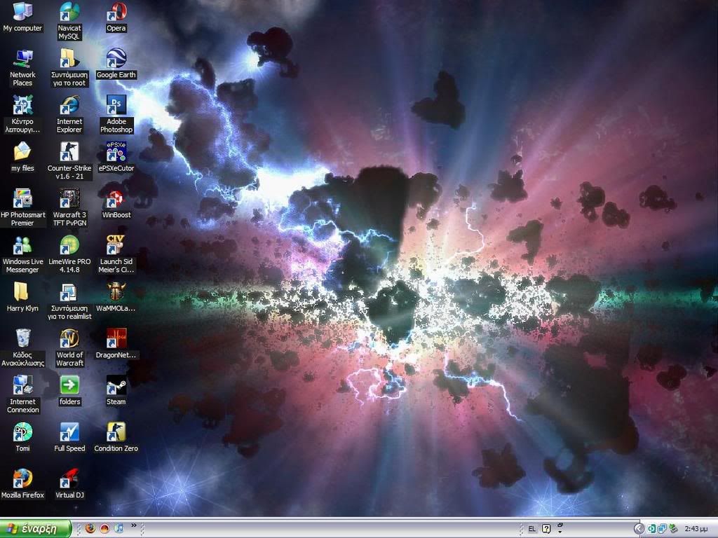
Task: Expand the Quick Launch overflow chevron
Action: coord(133,526)
